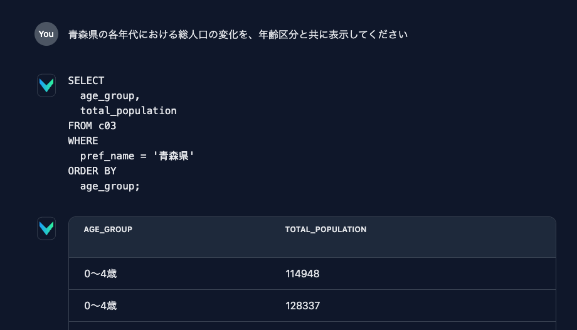Select the 114948 population cell

click(x=302, y=274)
